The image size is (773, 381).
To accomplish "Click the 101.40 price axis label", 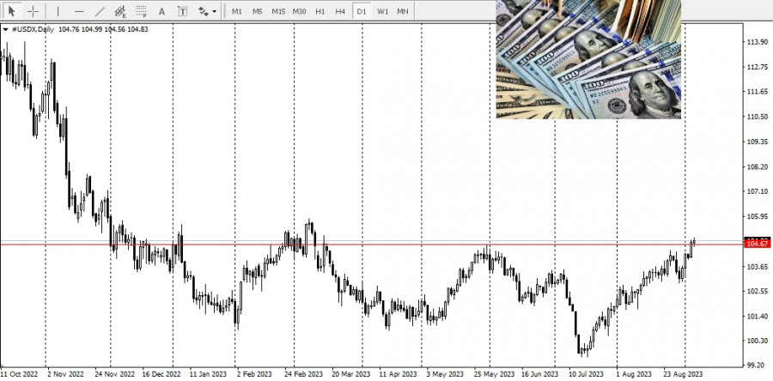I will (x=758, y=316).
